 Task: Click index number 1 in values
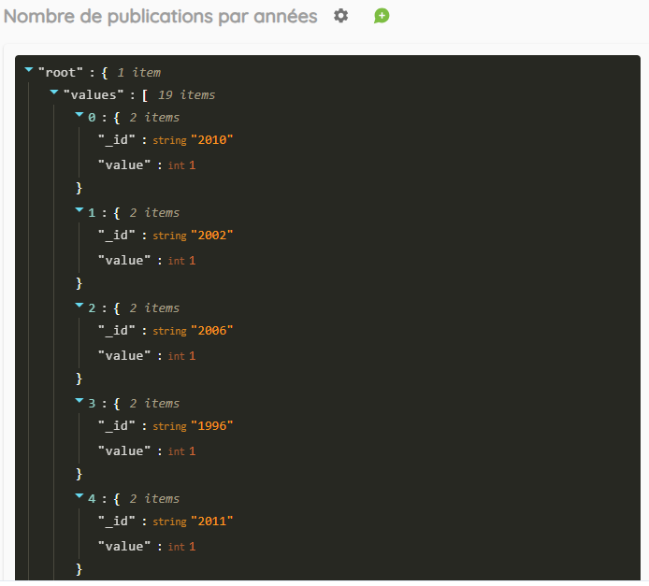click(92, 213)
